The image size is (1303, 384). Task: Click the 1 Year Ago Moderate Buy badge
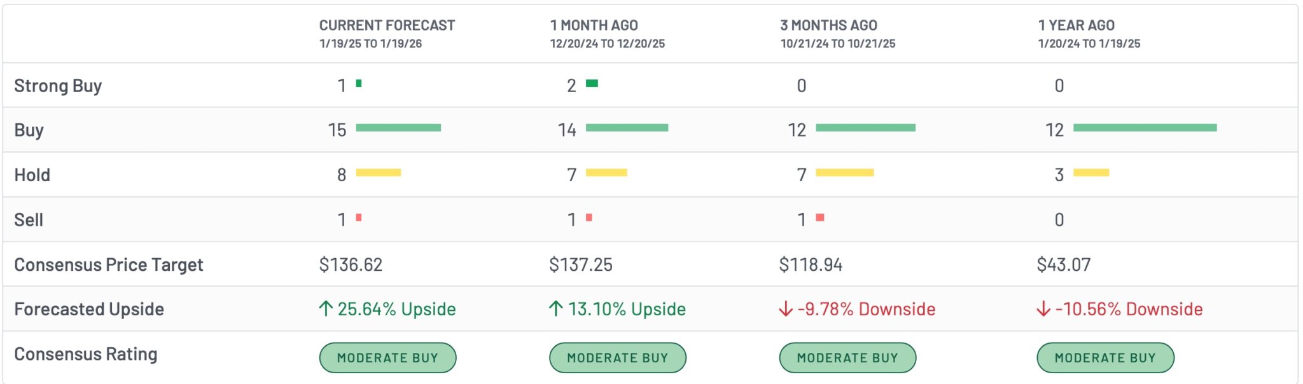(1105, 358)
